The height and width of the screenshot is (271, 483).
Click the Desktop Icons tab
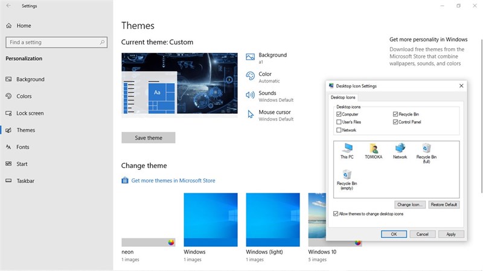(x=343, y=98)
